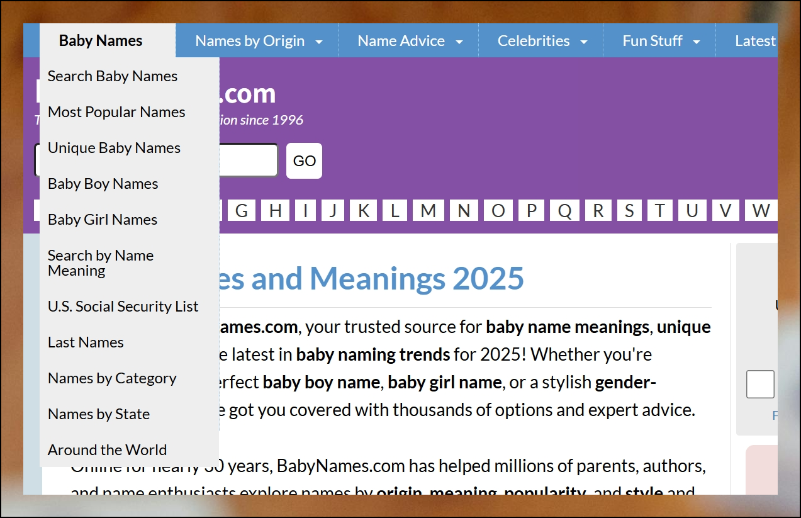This screenshot has height=518, width=801.
Task: Browse names starting with letter J
Action: pyautogui.click(x=333, y=210)
